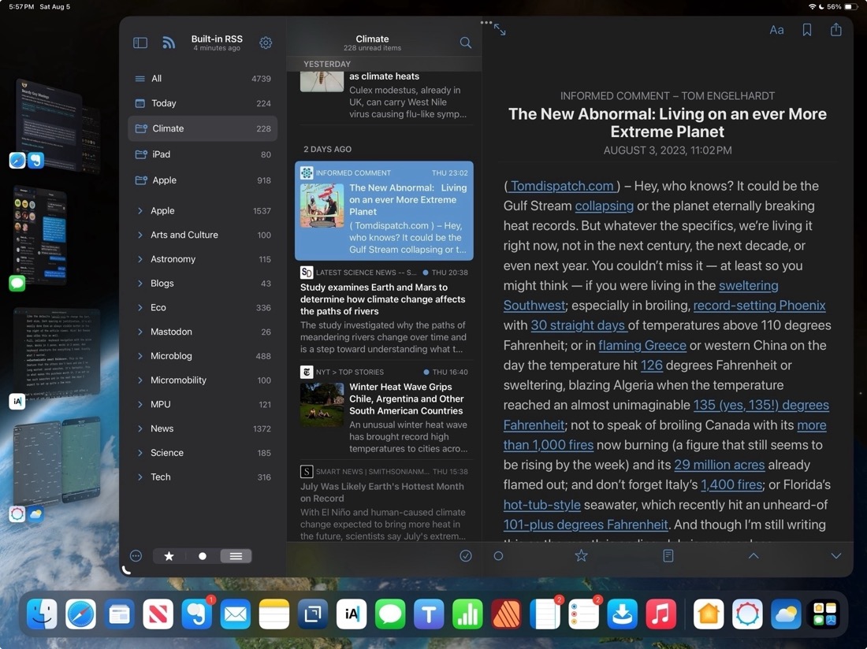Viewport: 867px width, 649px height.
Task: Open the Aa text appearance settings
Action: click(776, 29)
